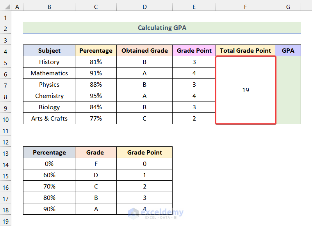Viewport: 312px width, 226px height.
Task: Click the Subject header cell
Action: click(x=49, y=51)
